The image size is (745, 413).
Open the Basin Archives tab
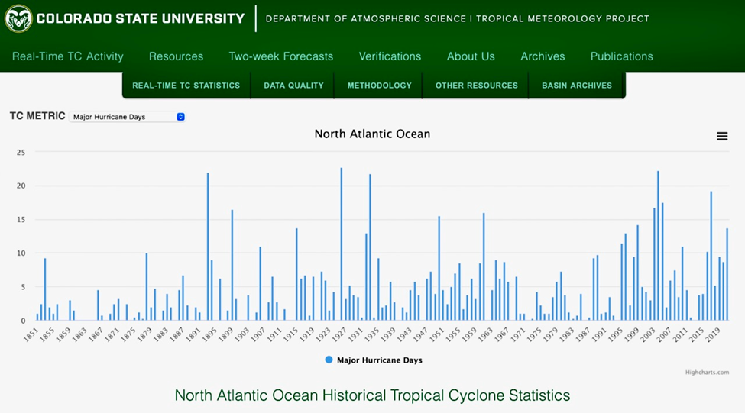(x=576, y=86)
